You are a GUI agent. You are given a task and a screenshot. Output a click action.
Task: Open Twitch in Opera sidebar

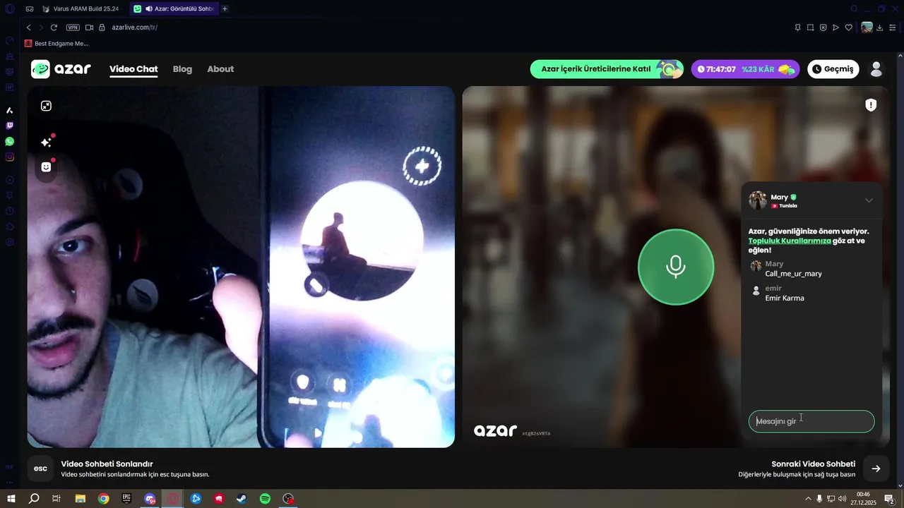click(x=9, y=126)
